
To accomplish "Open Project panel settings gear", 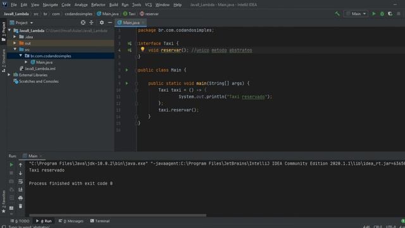I will [101, 23].
